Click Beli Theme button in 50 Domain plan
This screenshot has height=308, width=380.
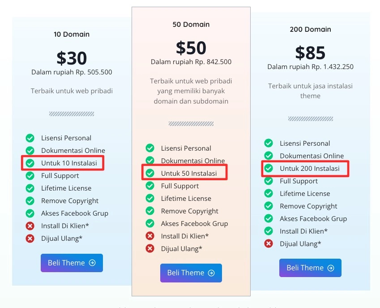[x=191, y=273]
